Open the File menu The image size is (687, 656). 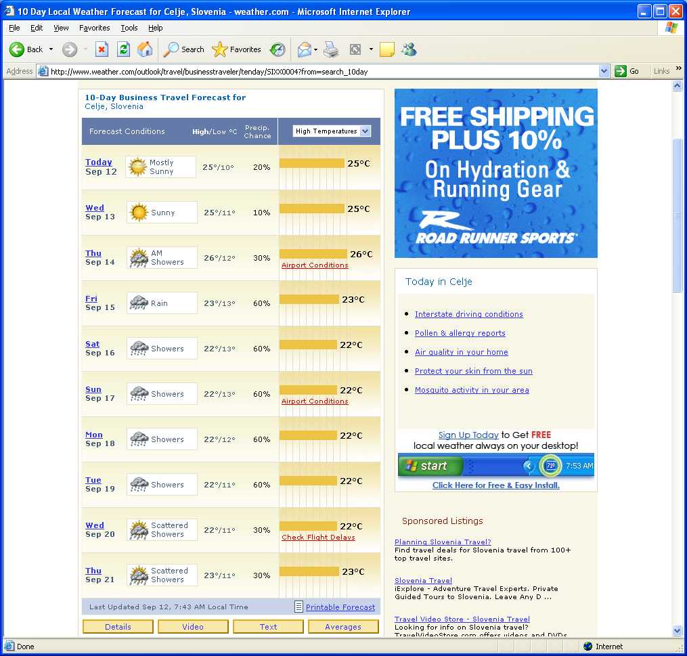coord(14,28)
